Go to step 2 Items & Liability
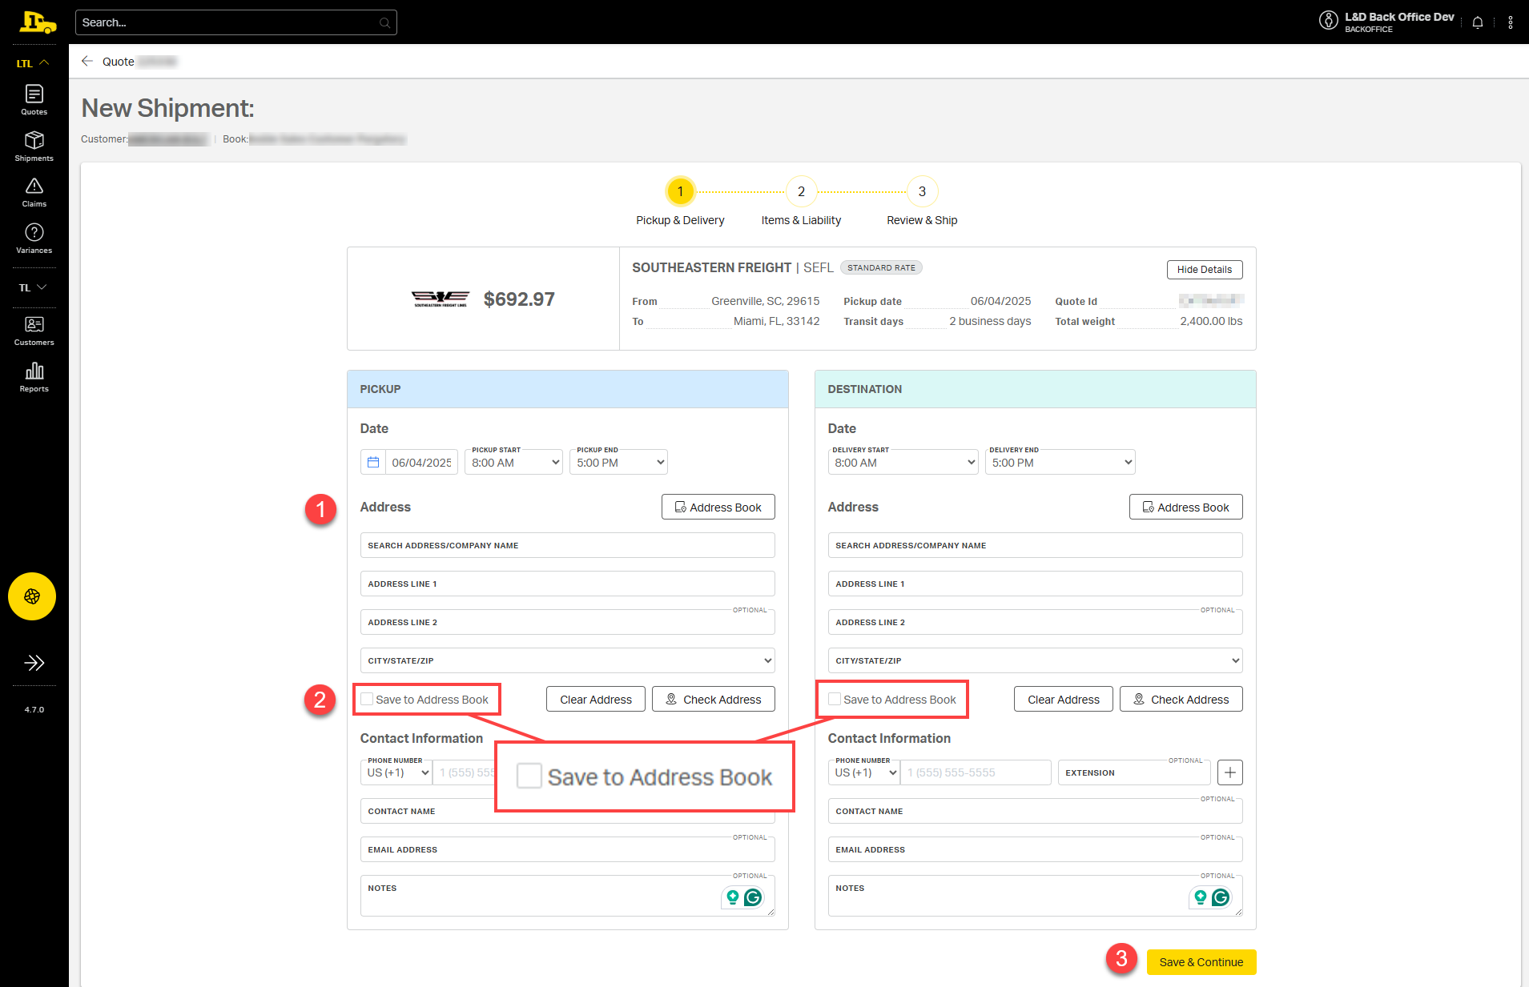 (801, 192)
